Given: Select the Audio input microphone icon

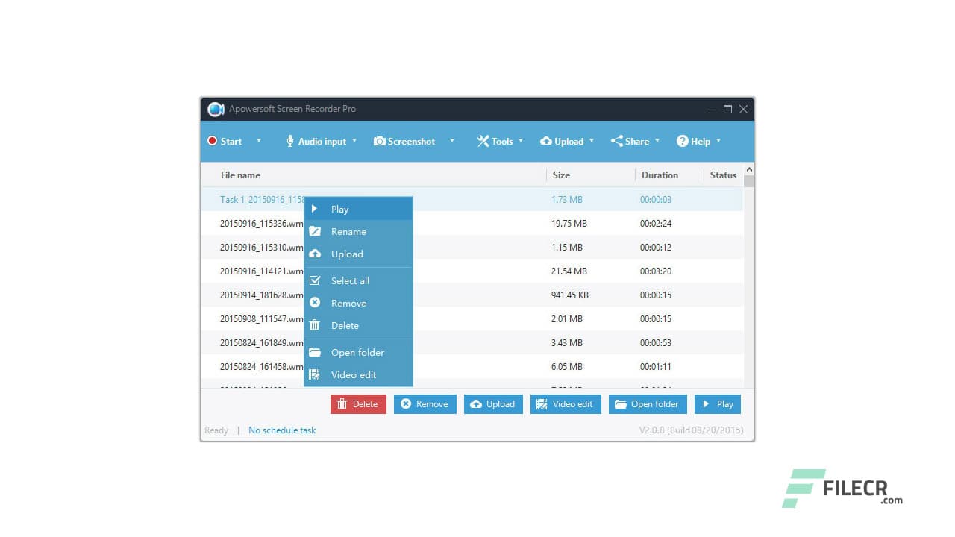Looking at the screenshot, I should [290, 141].
